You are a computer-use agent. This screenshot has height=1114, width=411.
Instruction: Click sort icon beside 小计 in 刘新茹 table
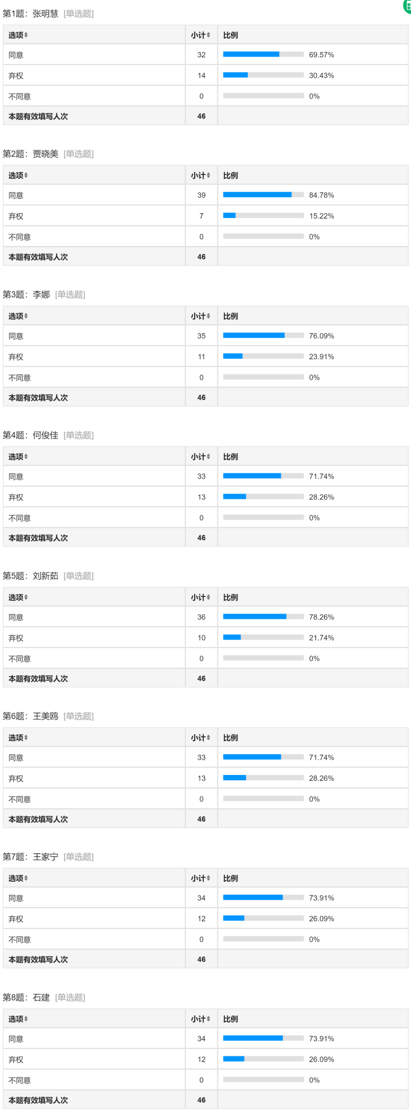point(208,597)
